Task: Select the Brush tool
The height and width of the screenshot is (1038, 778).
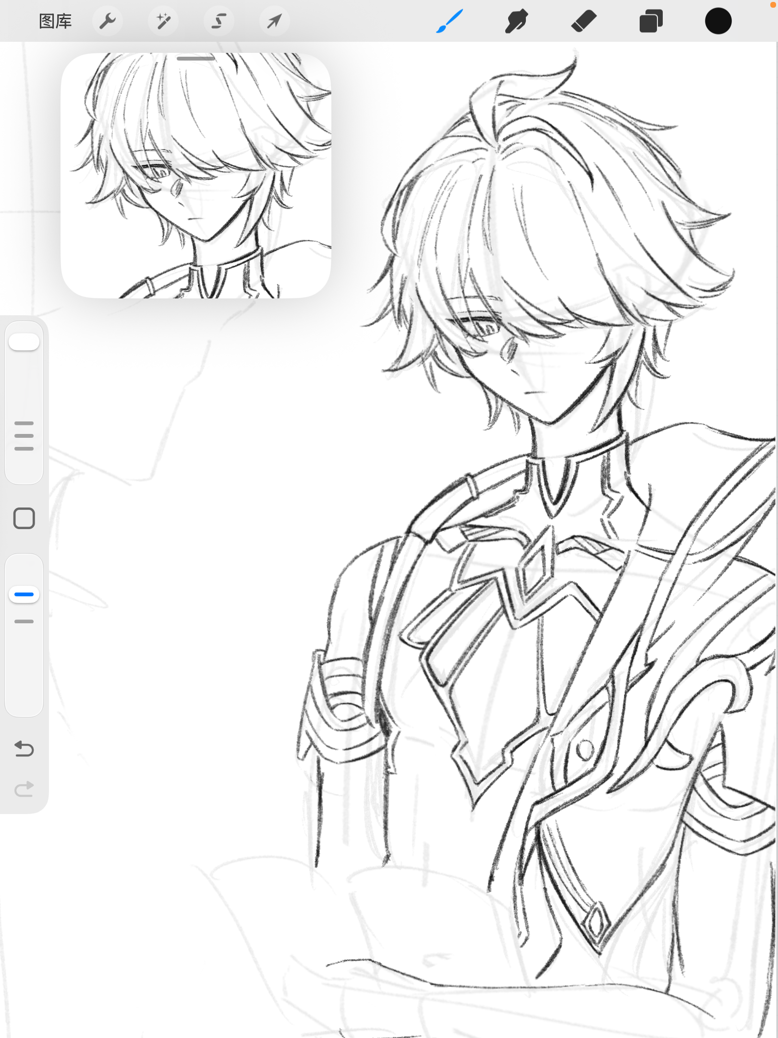Action: (450, 21)
